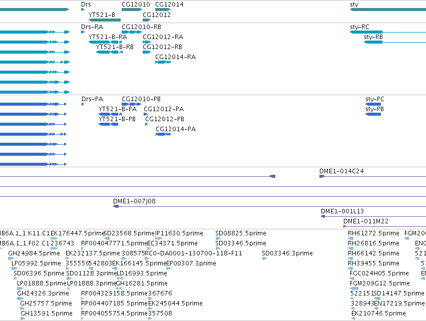
Task: Click the CG12012-RB transcript label
Action: point(163,47)
